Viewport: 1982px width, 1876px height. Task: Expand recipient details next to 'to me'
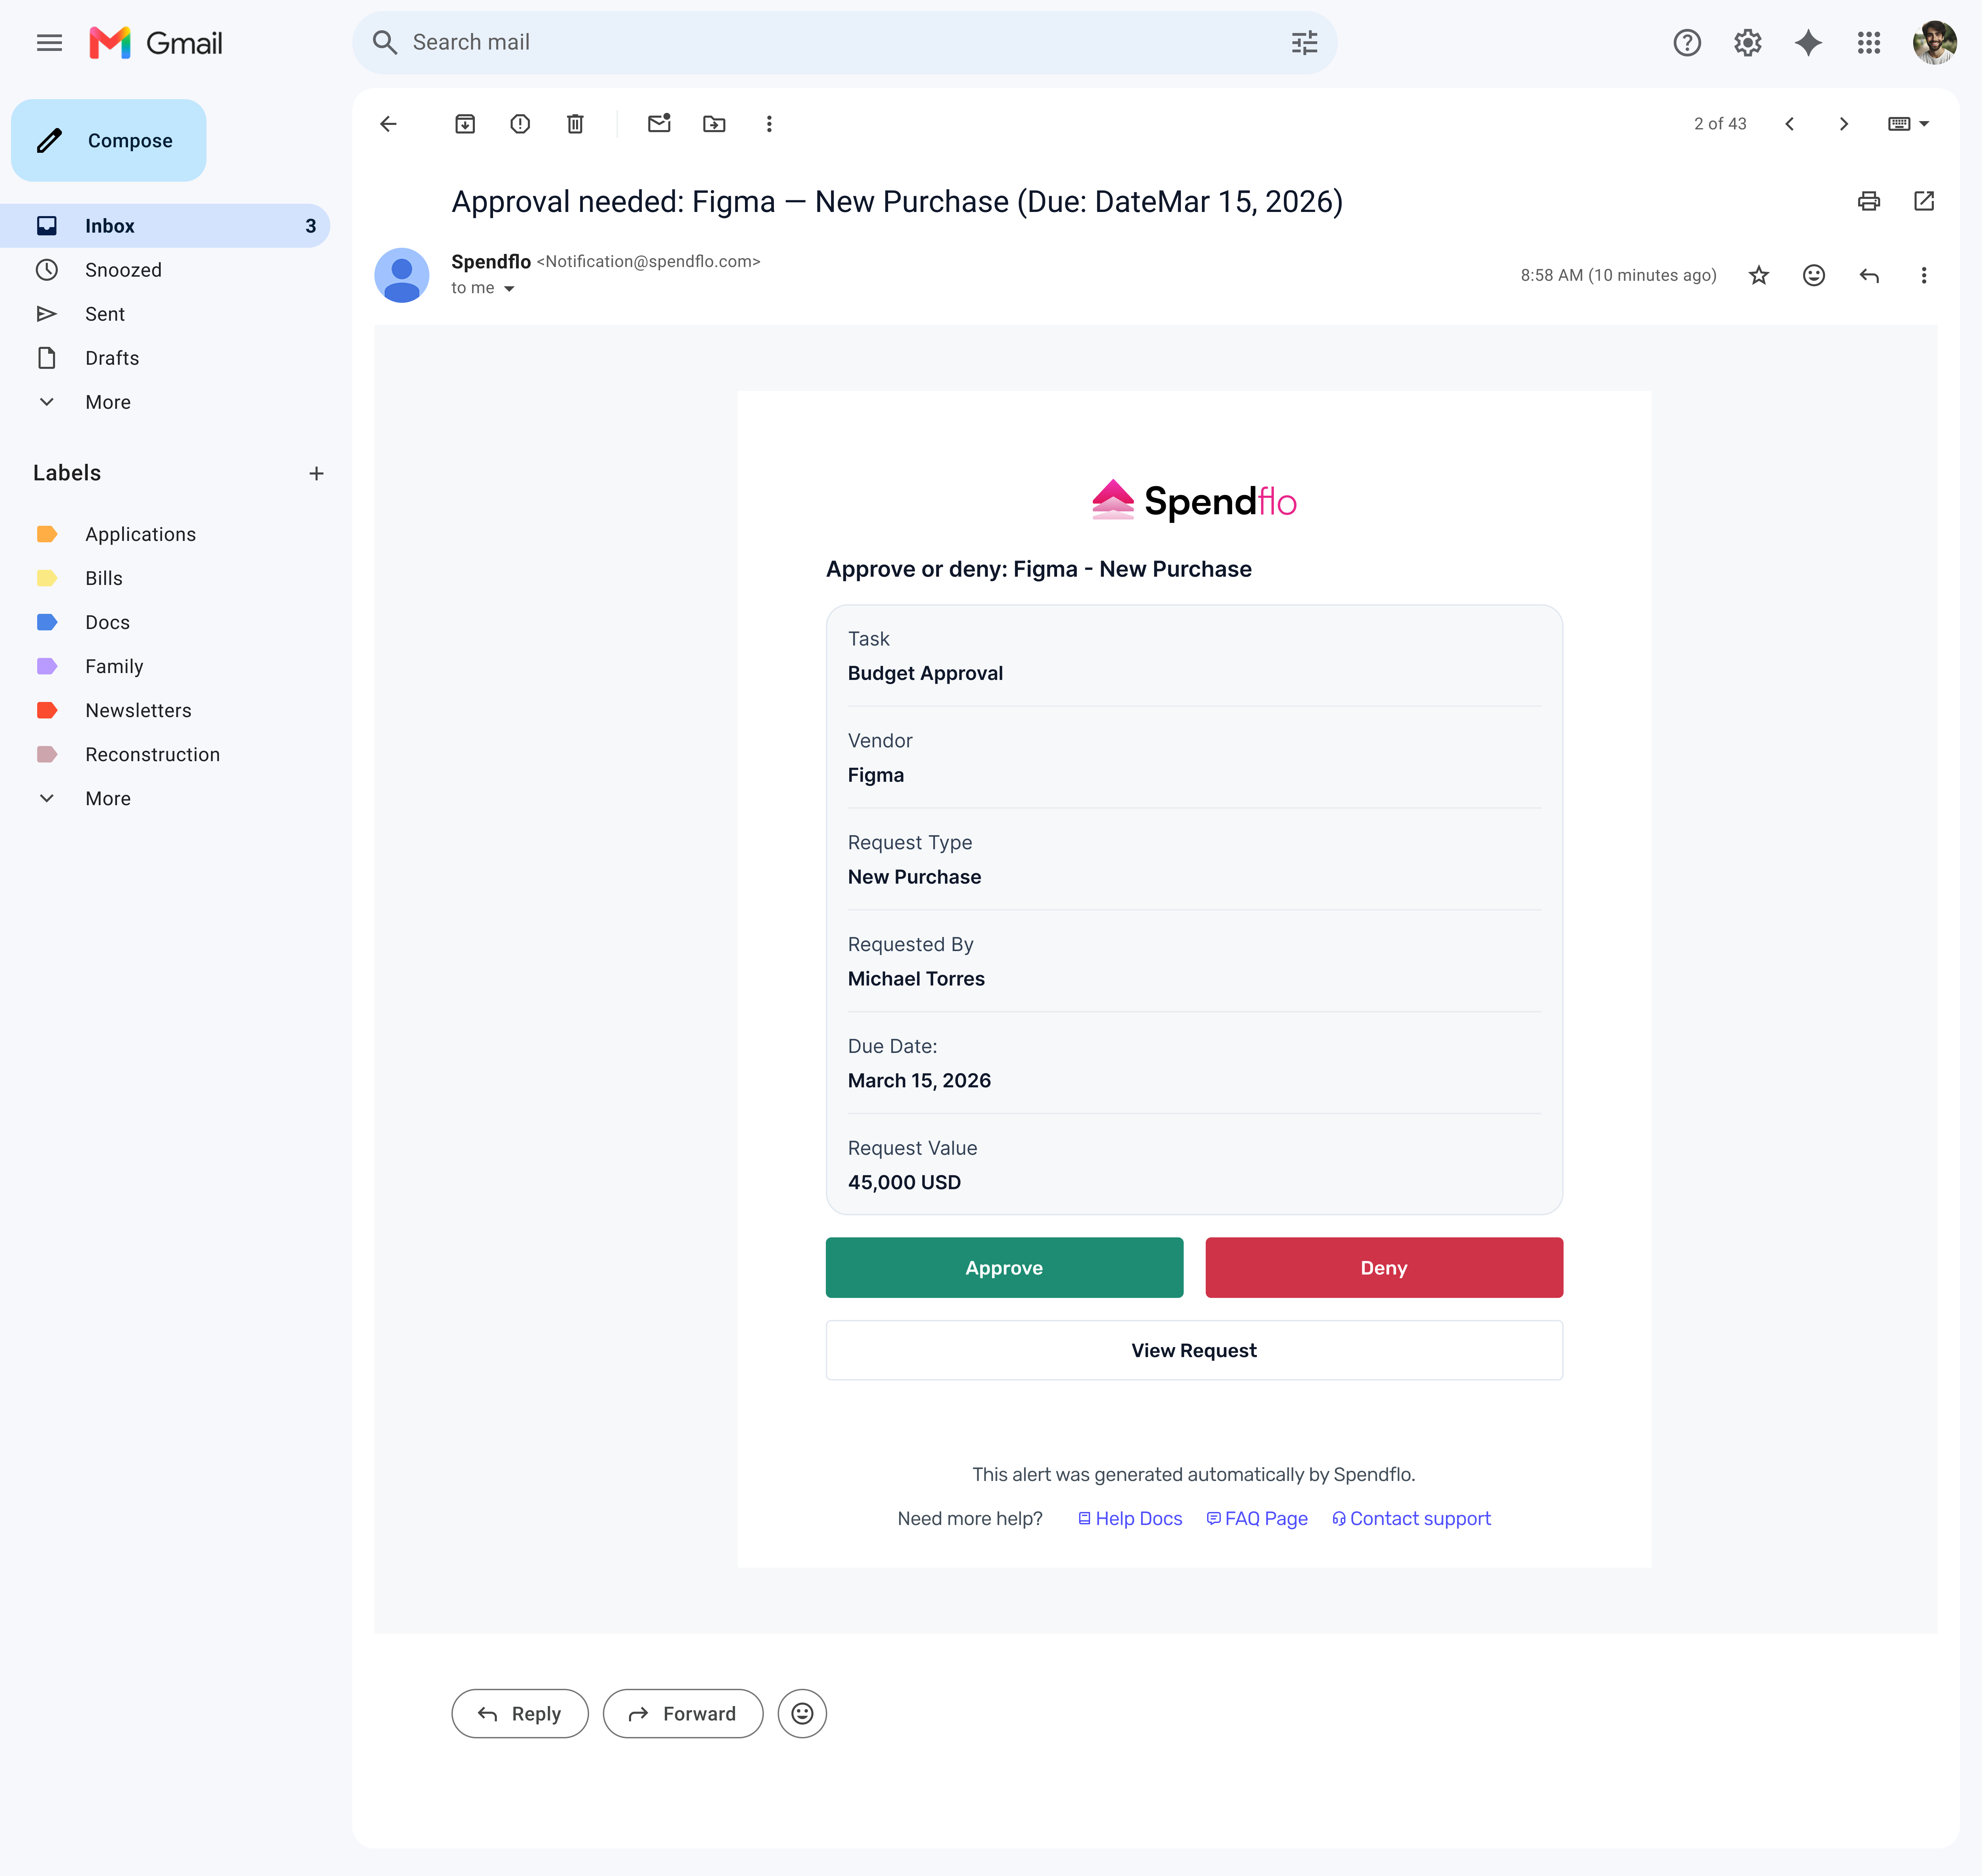(509, 289)
